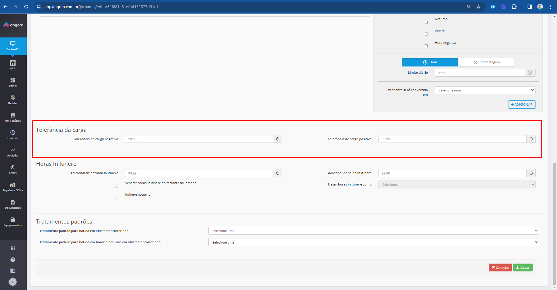Screen dimensions: 557x290
Task: Click the green Salvar button
Action: (523, 268)
